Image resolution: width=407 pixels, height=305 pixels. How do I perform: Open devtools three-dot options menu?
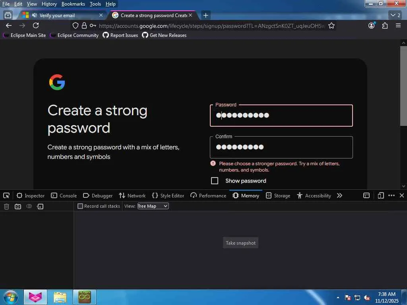click(x=391, y=195)
